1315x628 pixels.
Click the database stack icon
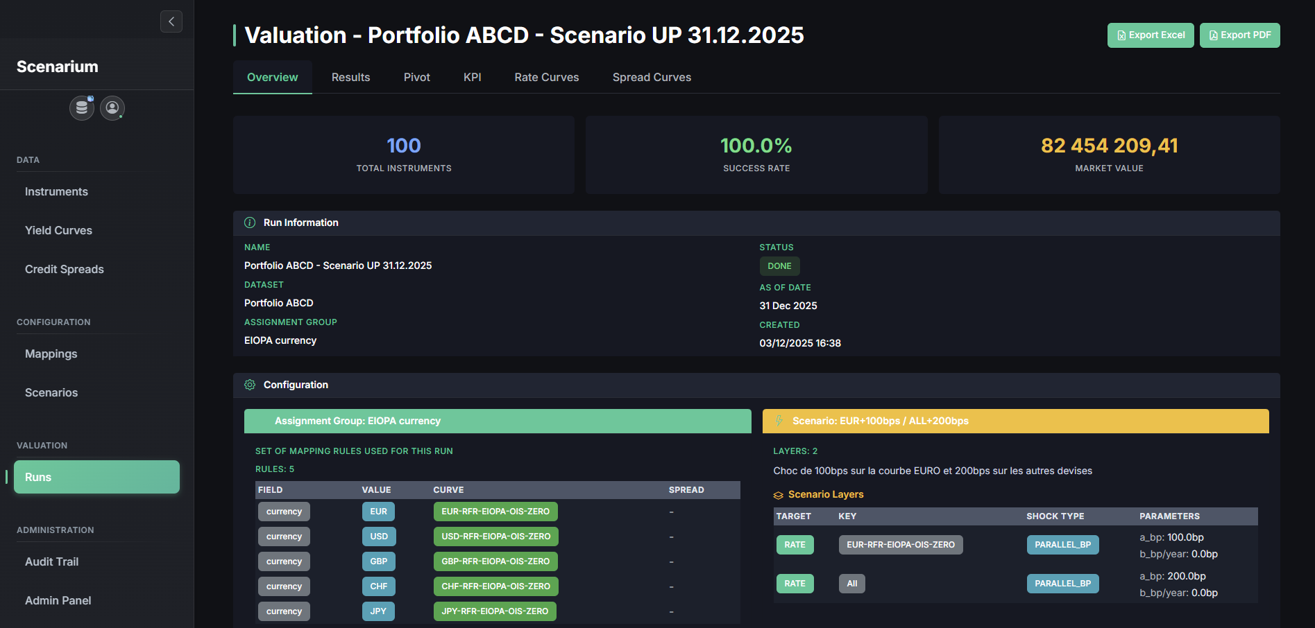[82, 108]
